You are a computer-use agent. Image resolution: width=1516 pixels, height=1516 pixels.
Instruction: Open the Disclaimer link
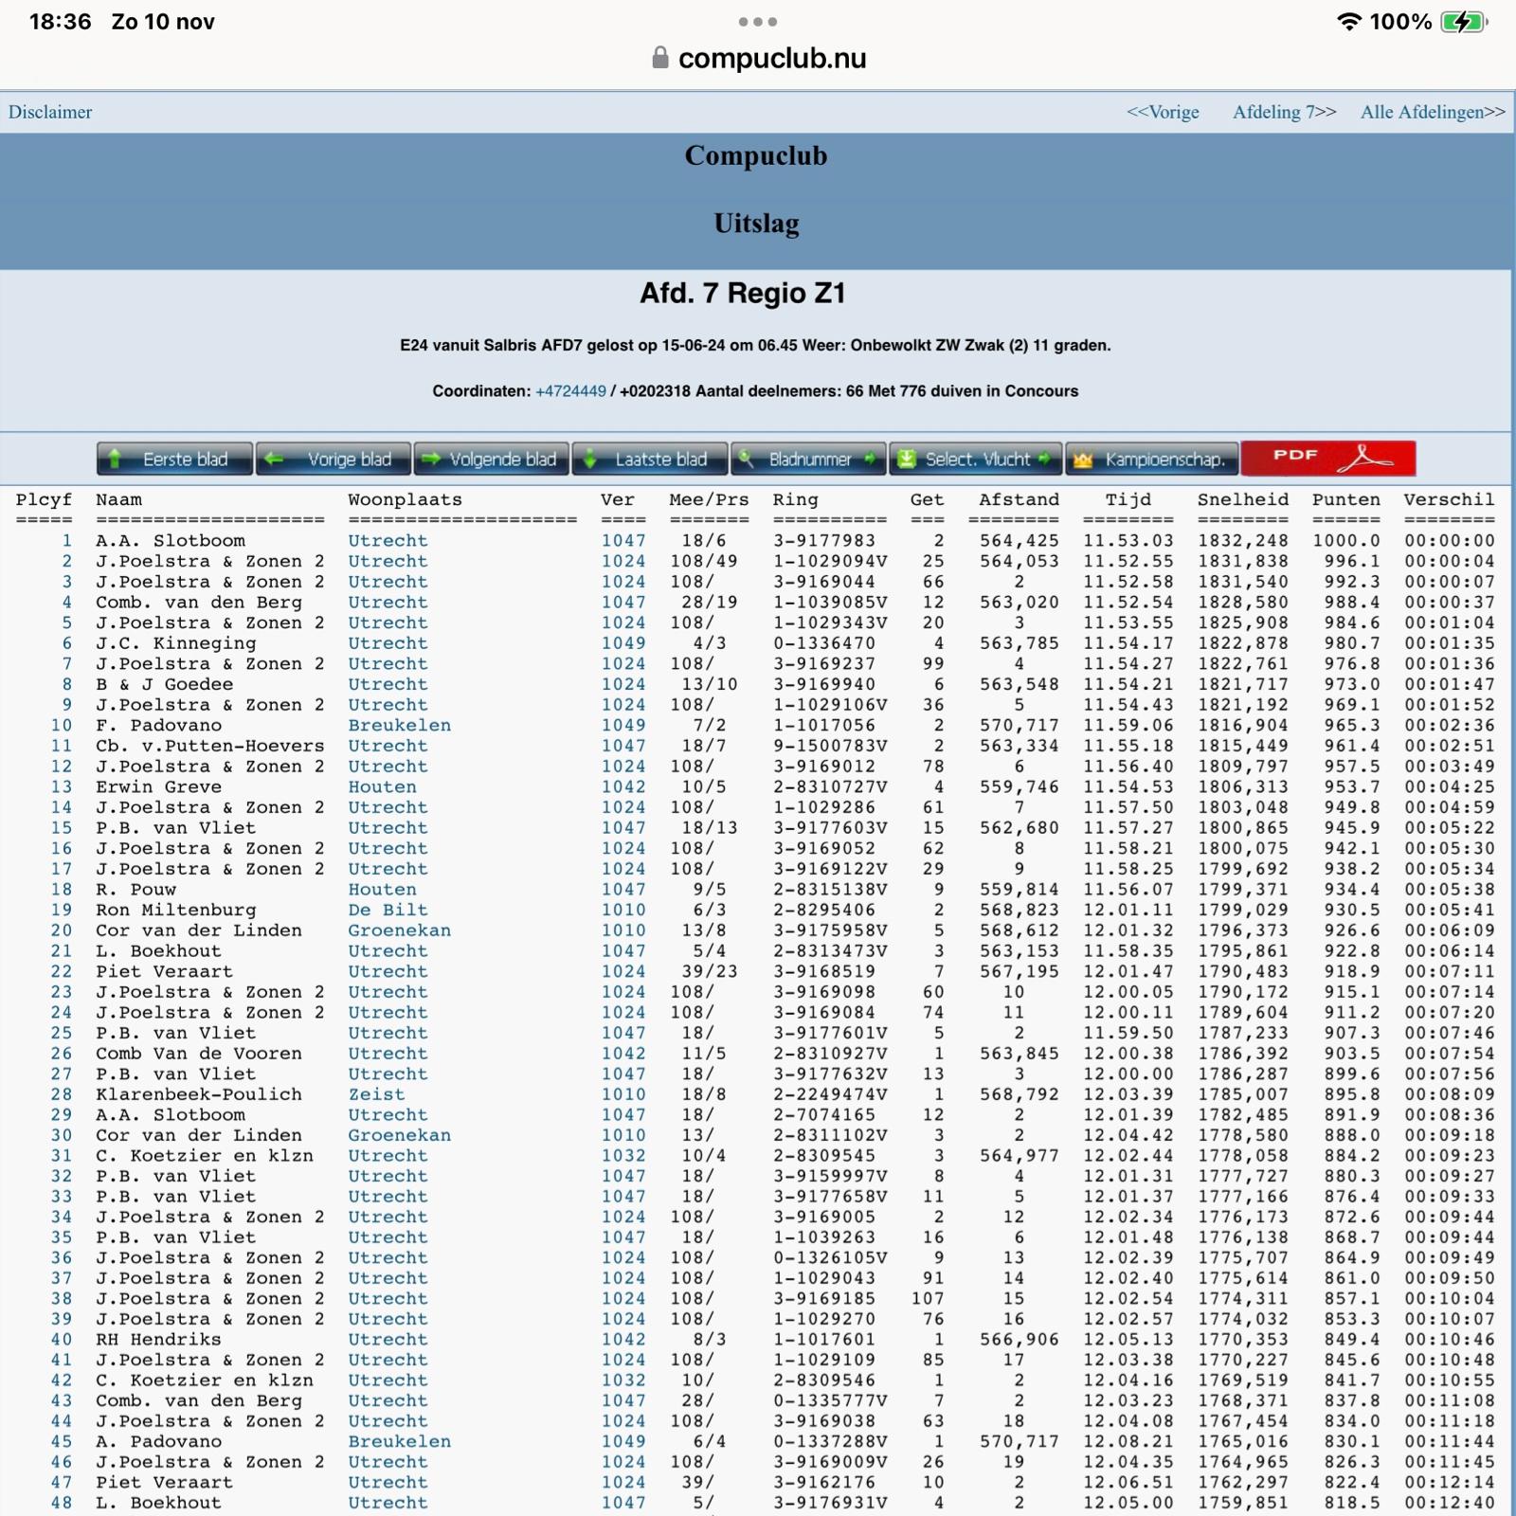click(50, 112)
